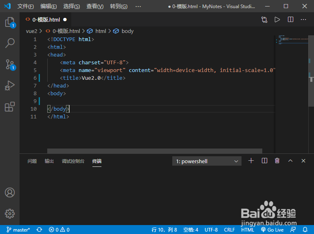
Task: Split the terminal panel
Action: coord(264,161)
